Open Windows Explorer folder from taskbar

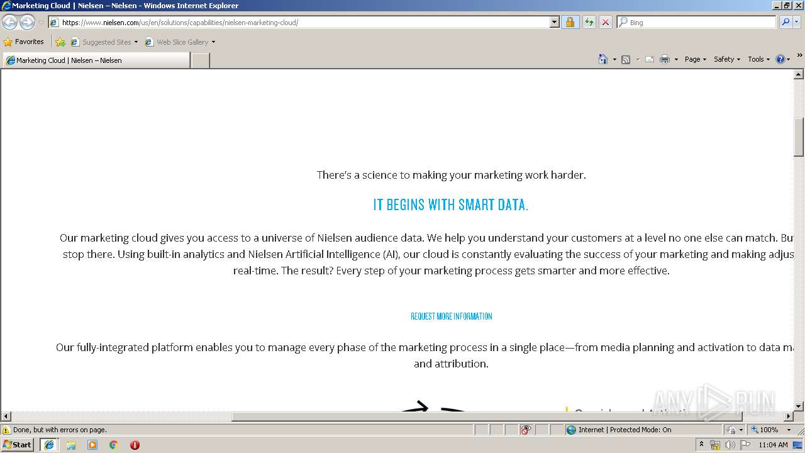coord(71,445)
